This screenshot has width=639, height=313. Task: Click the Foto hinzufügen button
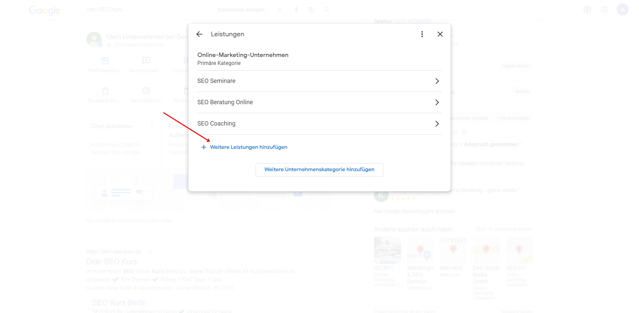[513, 118]
